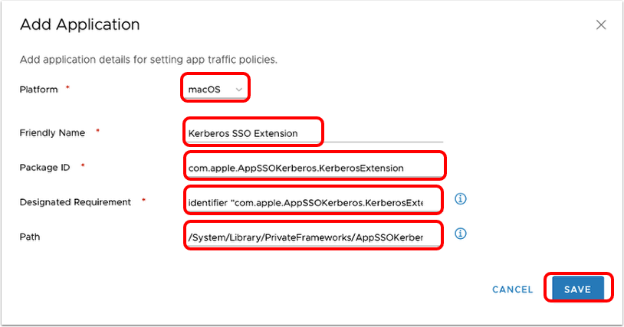
Task: Click the Path input field
Action: [314, 237]
